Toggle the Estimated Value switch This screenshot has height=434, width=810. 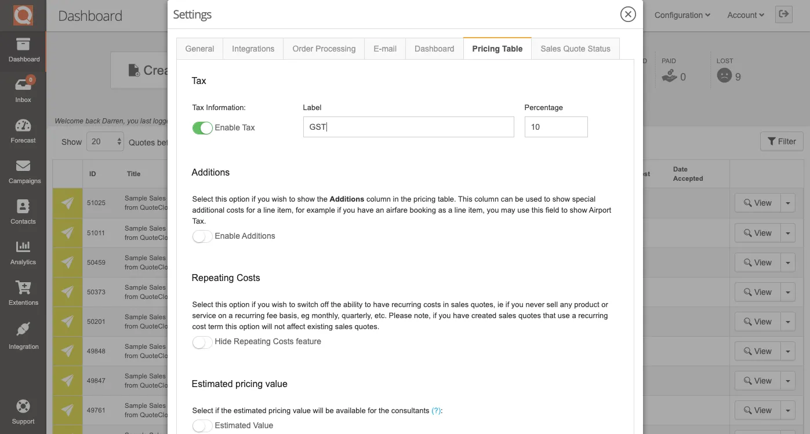[202, 425]
